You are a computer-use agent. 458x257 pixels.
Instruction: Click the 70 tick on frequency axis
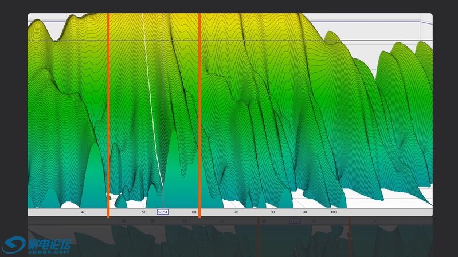pyautogui.click(x=236, y=212)
